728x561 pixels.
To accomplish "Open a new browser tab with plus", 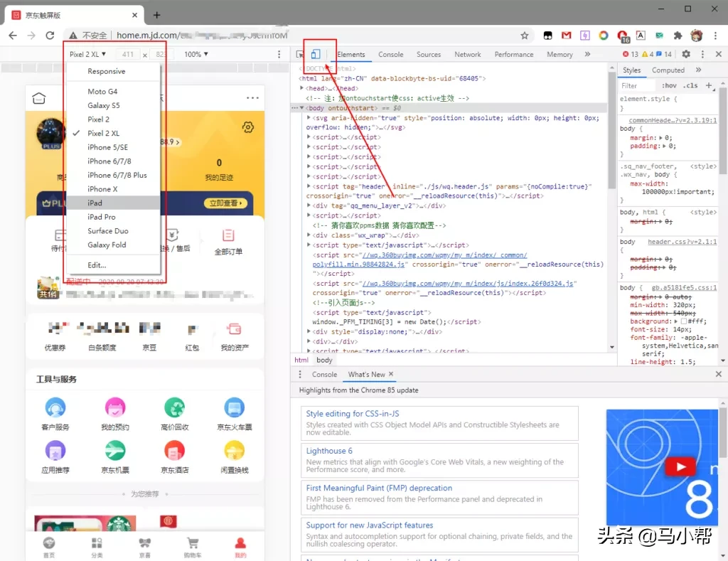I will (157, 16).
